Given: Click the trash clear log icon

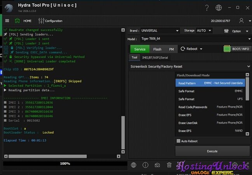Looking at the screenshot, I should pyautogui.click(x=169, y=165).
